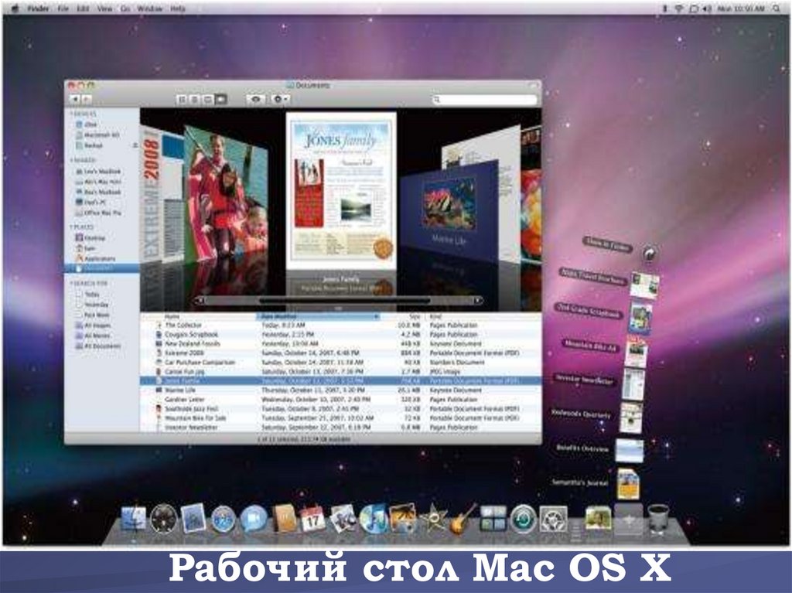This screenshot has height=593, width=792.
Task: Collapse the SHARED sidebar section
Action: [x=72, y=161]
